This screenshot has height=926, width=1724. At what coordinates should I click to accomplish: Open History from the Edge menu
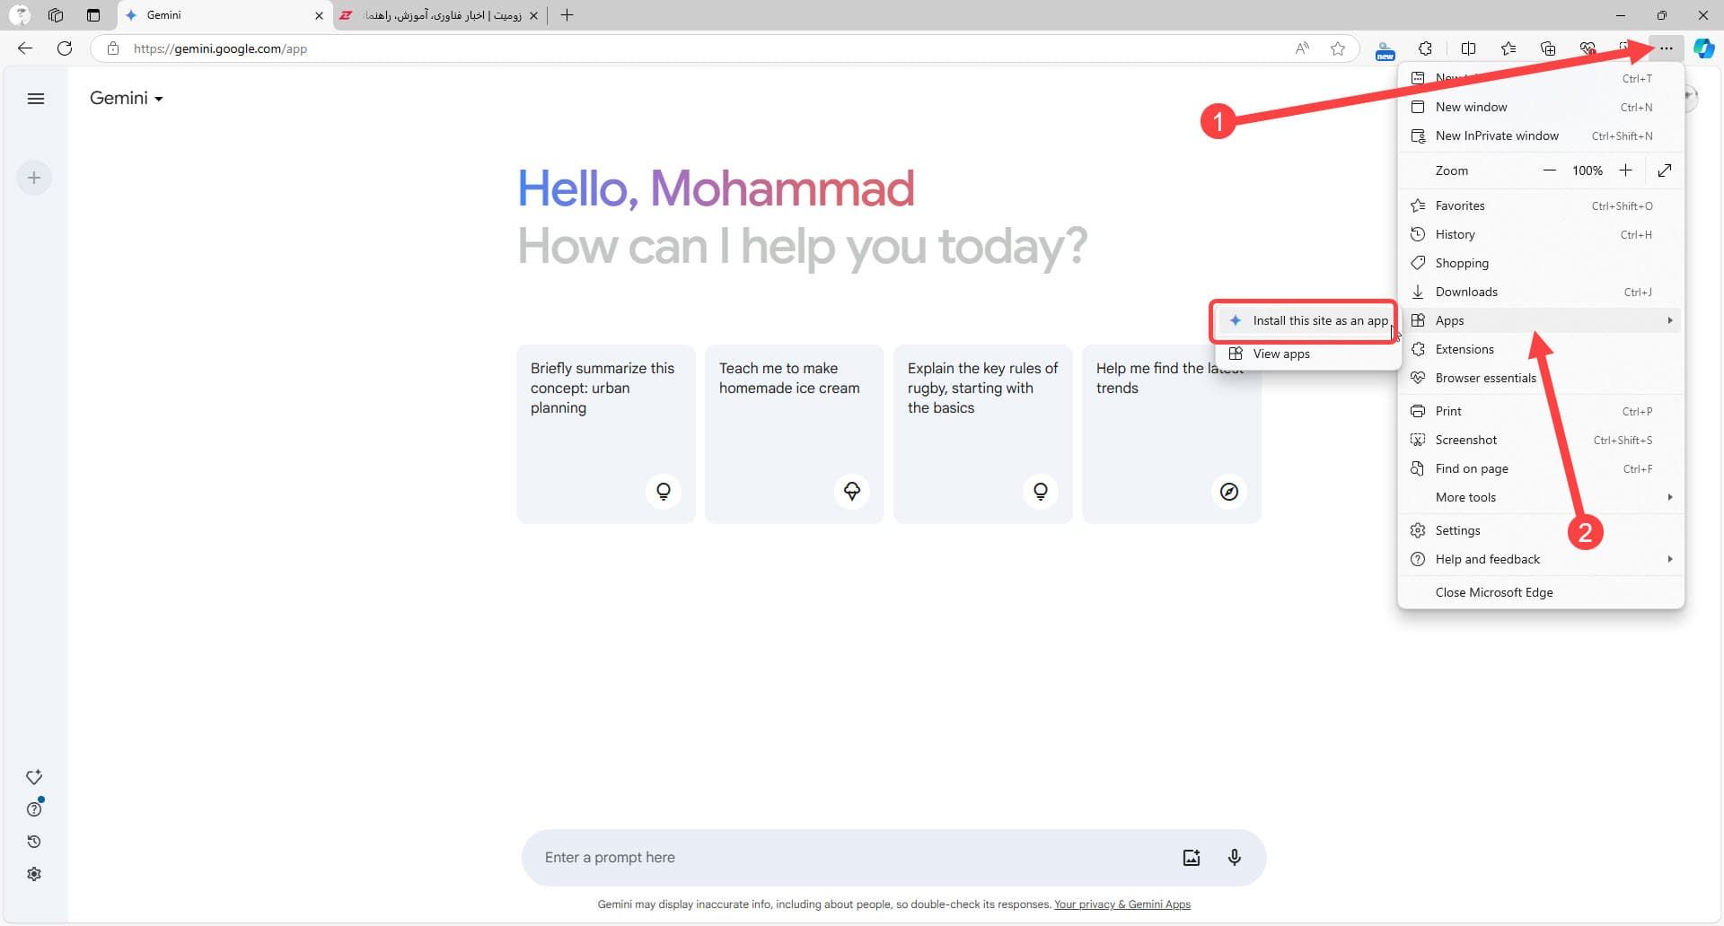1542,234
